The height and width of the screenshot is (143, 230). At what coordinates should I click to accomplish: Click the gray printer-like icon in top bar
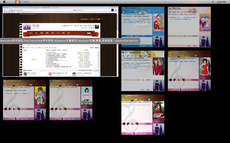click(26, 2)
